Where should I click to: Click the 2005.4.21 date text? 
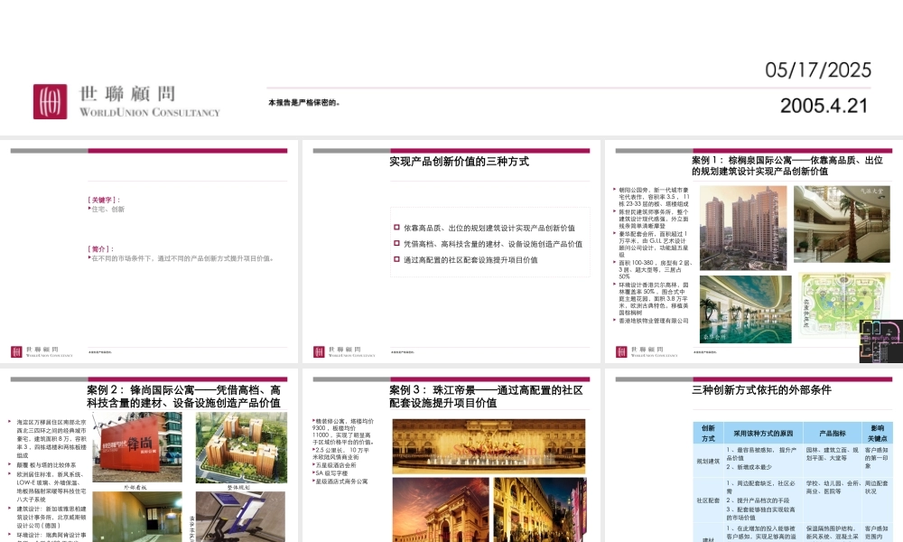[824, 106]
